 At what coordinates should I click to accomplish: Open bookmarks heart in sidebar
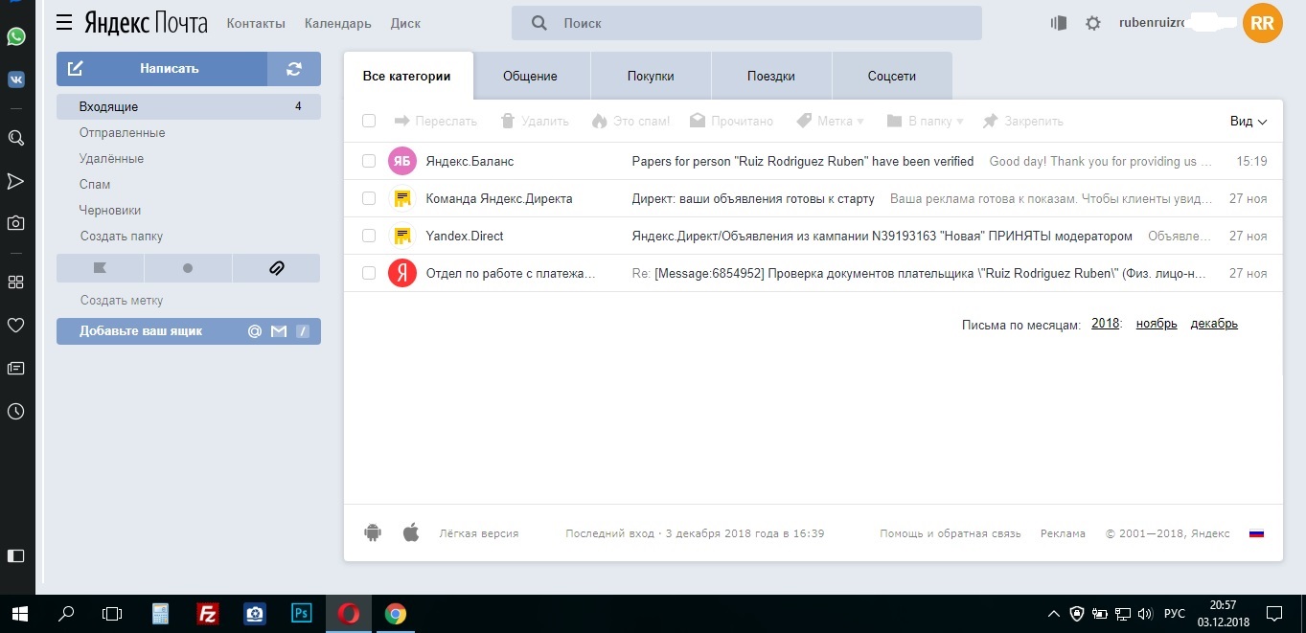[x=15, y=326]
